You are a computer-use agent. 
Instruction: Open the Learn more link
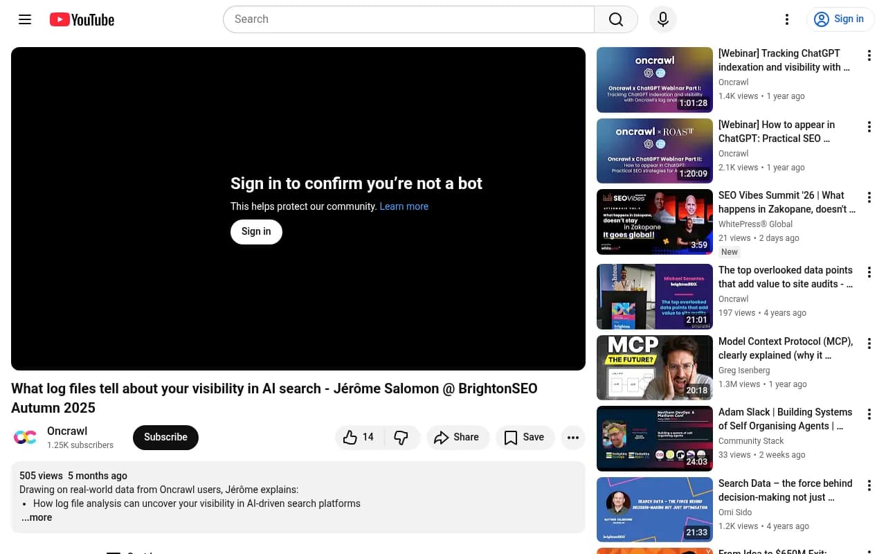[404, 206]
